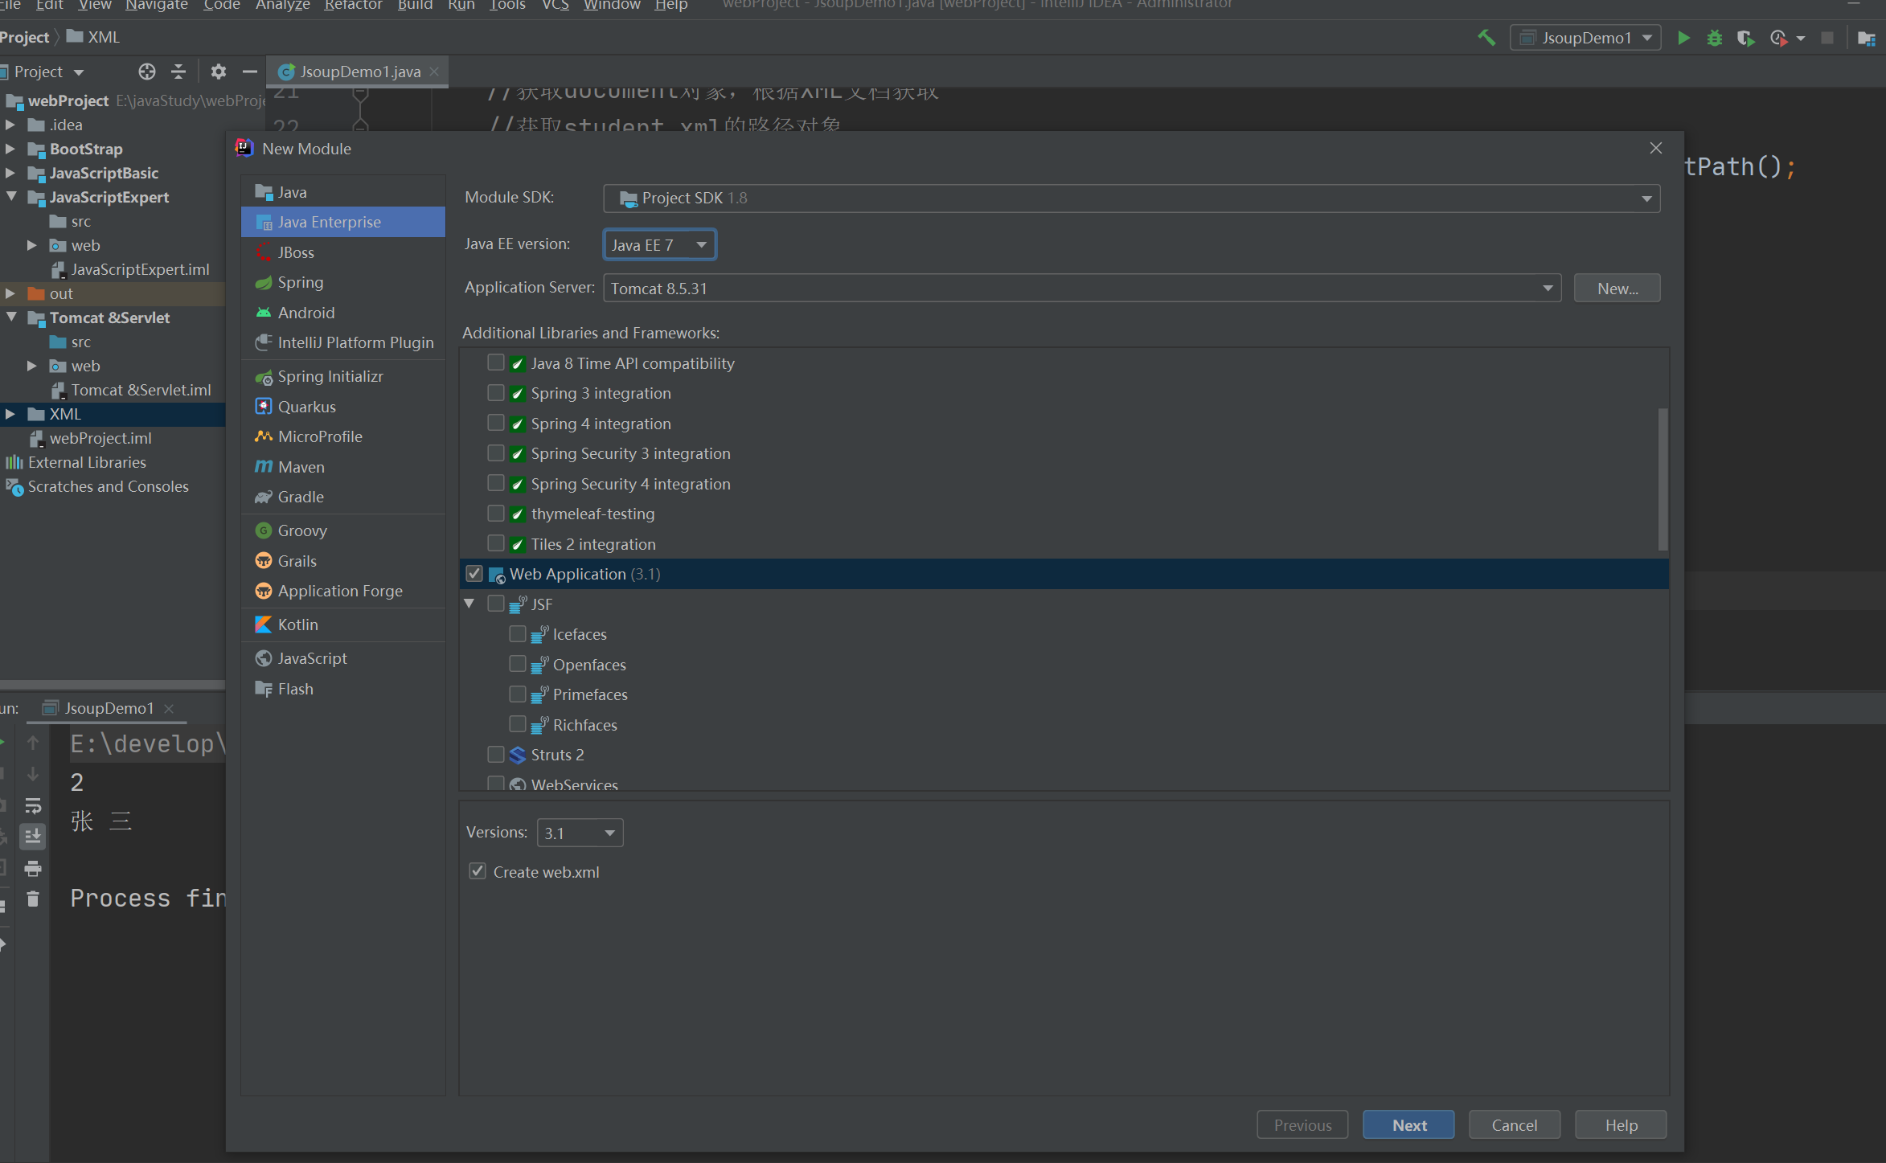This screenshot has width=1886, height=1163.
Task: Select the JBoss module type
Action: click(x=343, y=252)
